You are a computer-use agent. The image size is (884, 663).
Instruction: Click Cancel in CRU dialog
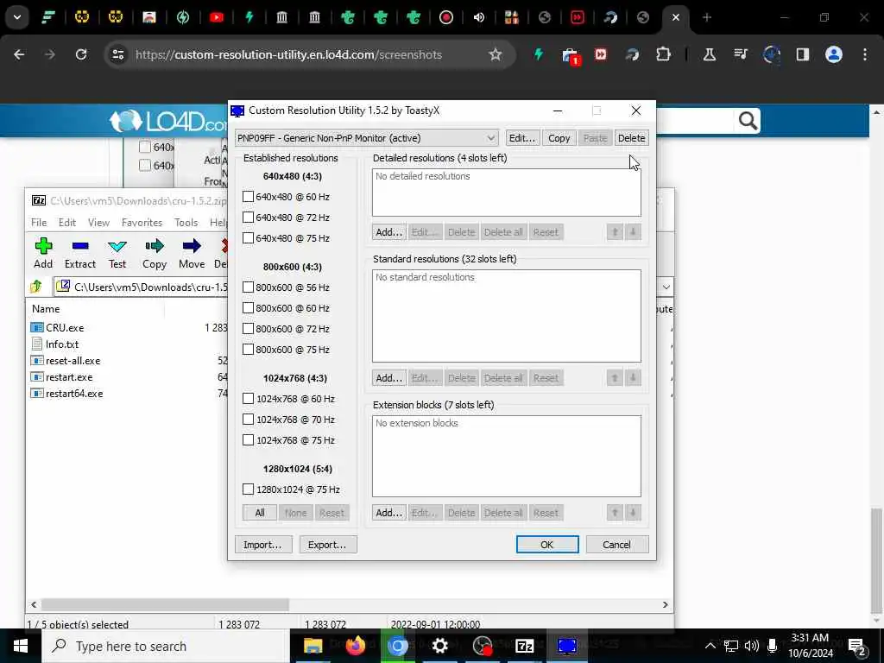pyautogui.click(x=616, y=545)
